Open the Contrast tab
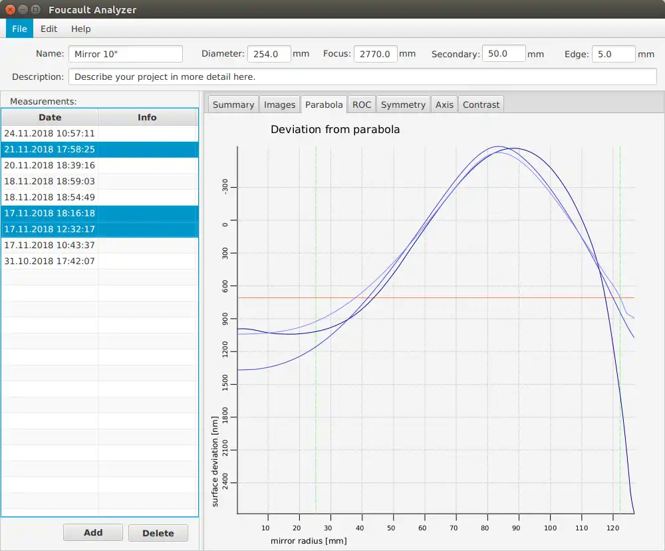The image size is (665, 551). [x=481, y=104]
